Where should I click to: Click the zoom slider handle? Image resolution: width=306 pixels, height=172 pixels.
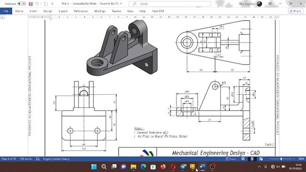(281, 159)
